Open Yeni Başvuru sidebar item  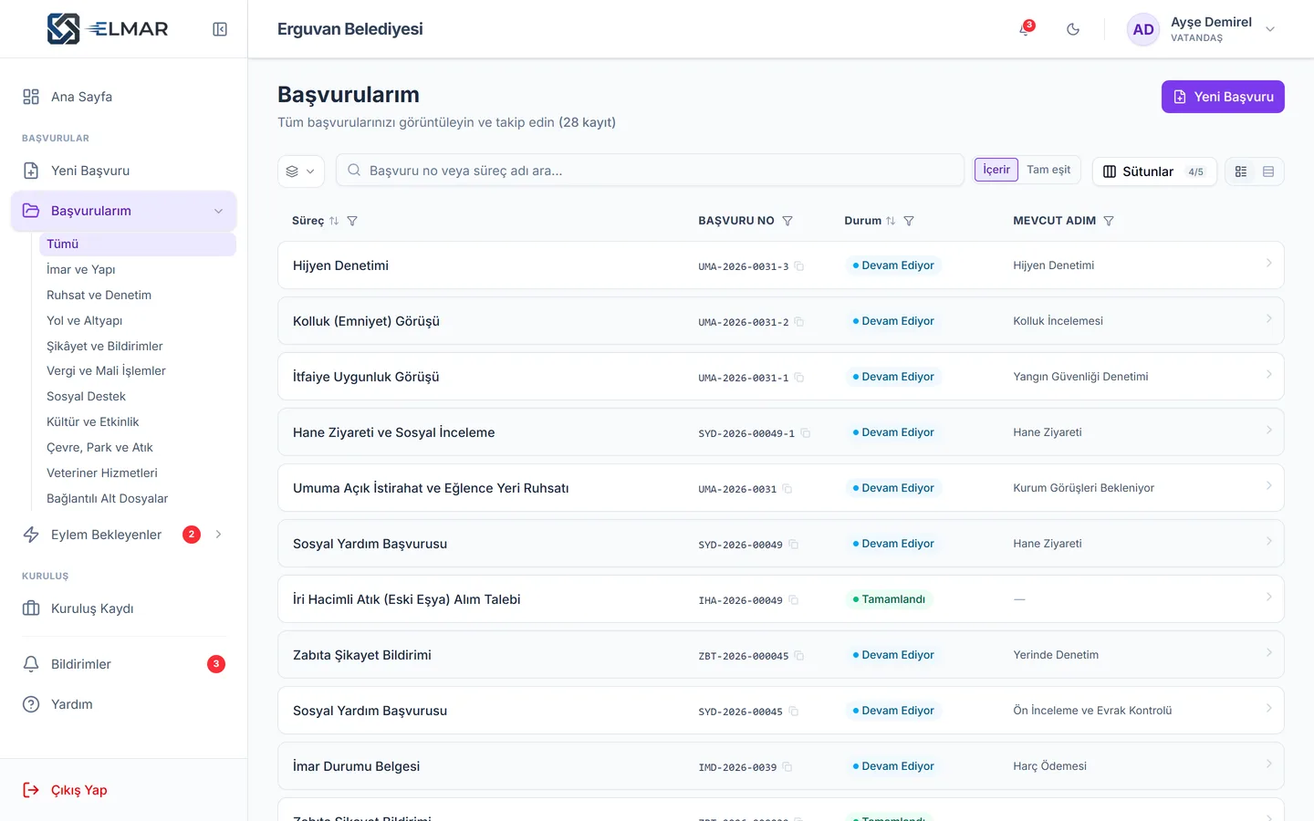[x=124, y=171]
